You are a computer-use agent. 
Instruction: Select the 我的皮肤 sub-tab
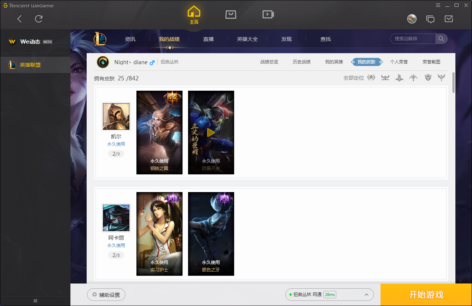coord(367,62)
